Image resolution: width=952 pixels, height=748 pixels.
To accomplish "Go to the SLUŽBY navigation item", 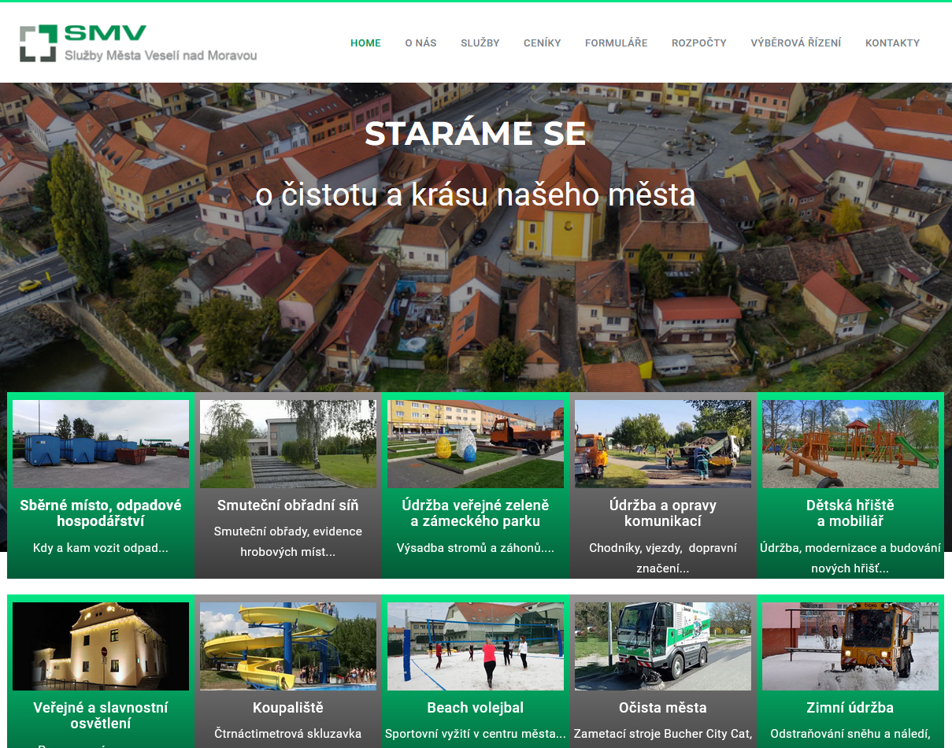I will [480, 43].
